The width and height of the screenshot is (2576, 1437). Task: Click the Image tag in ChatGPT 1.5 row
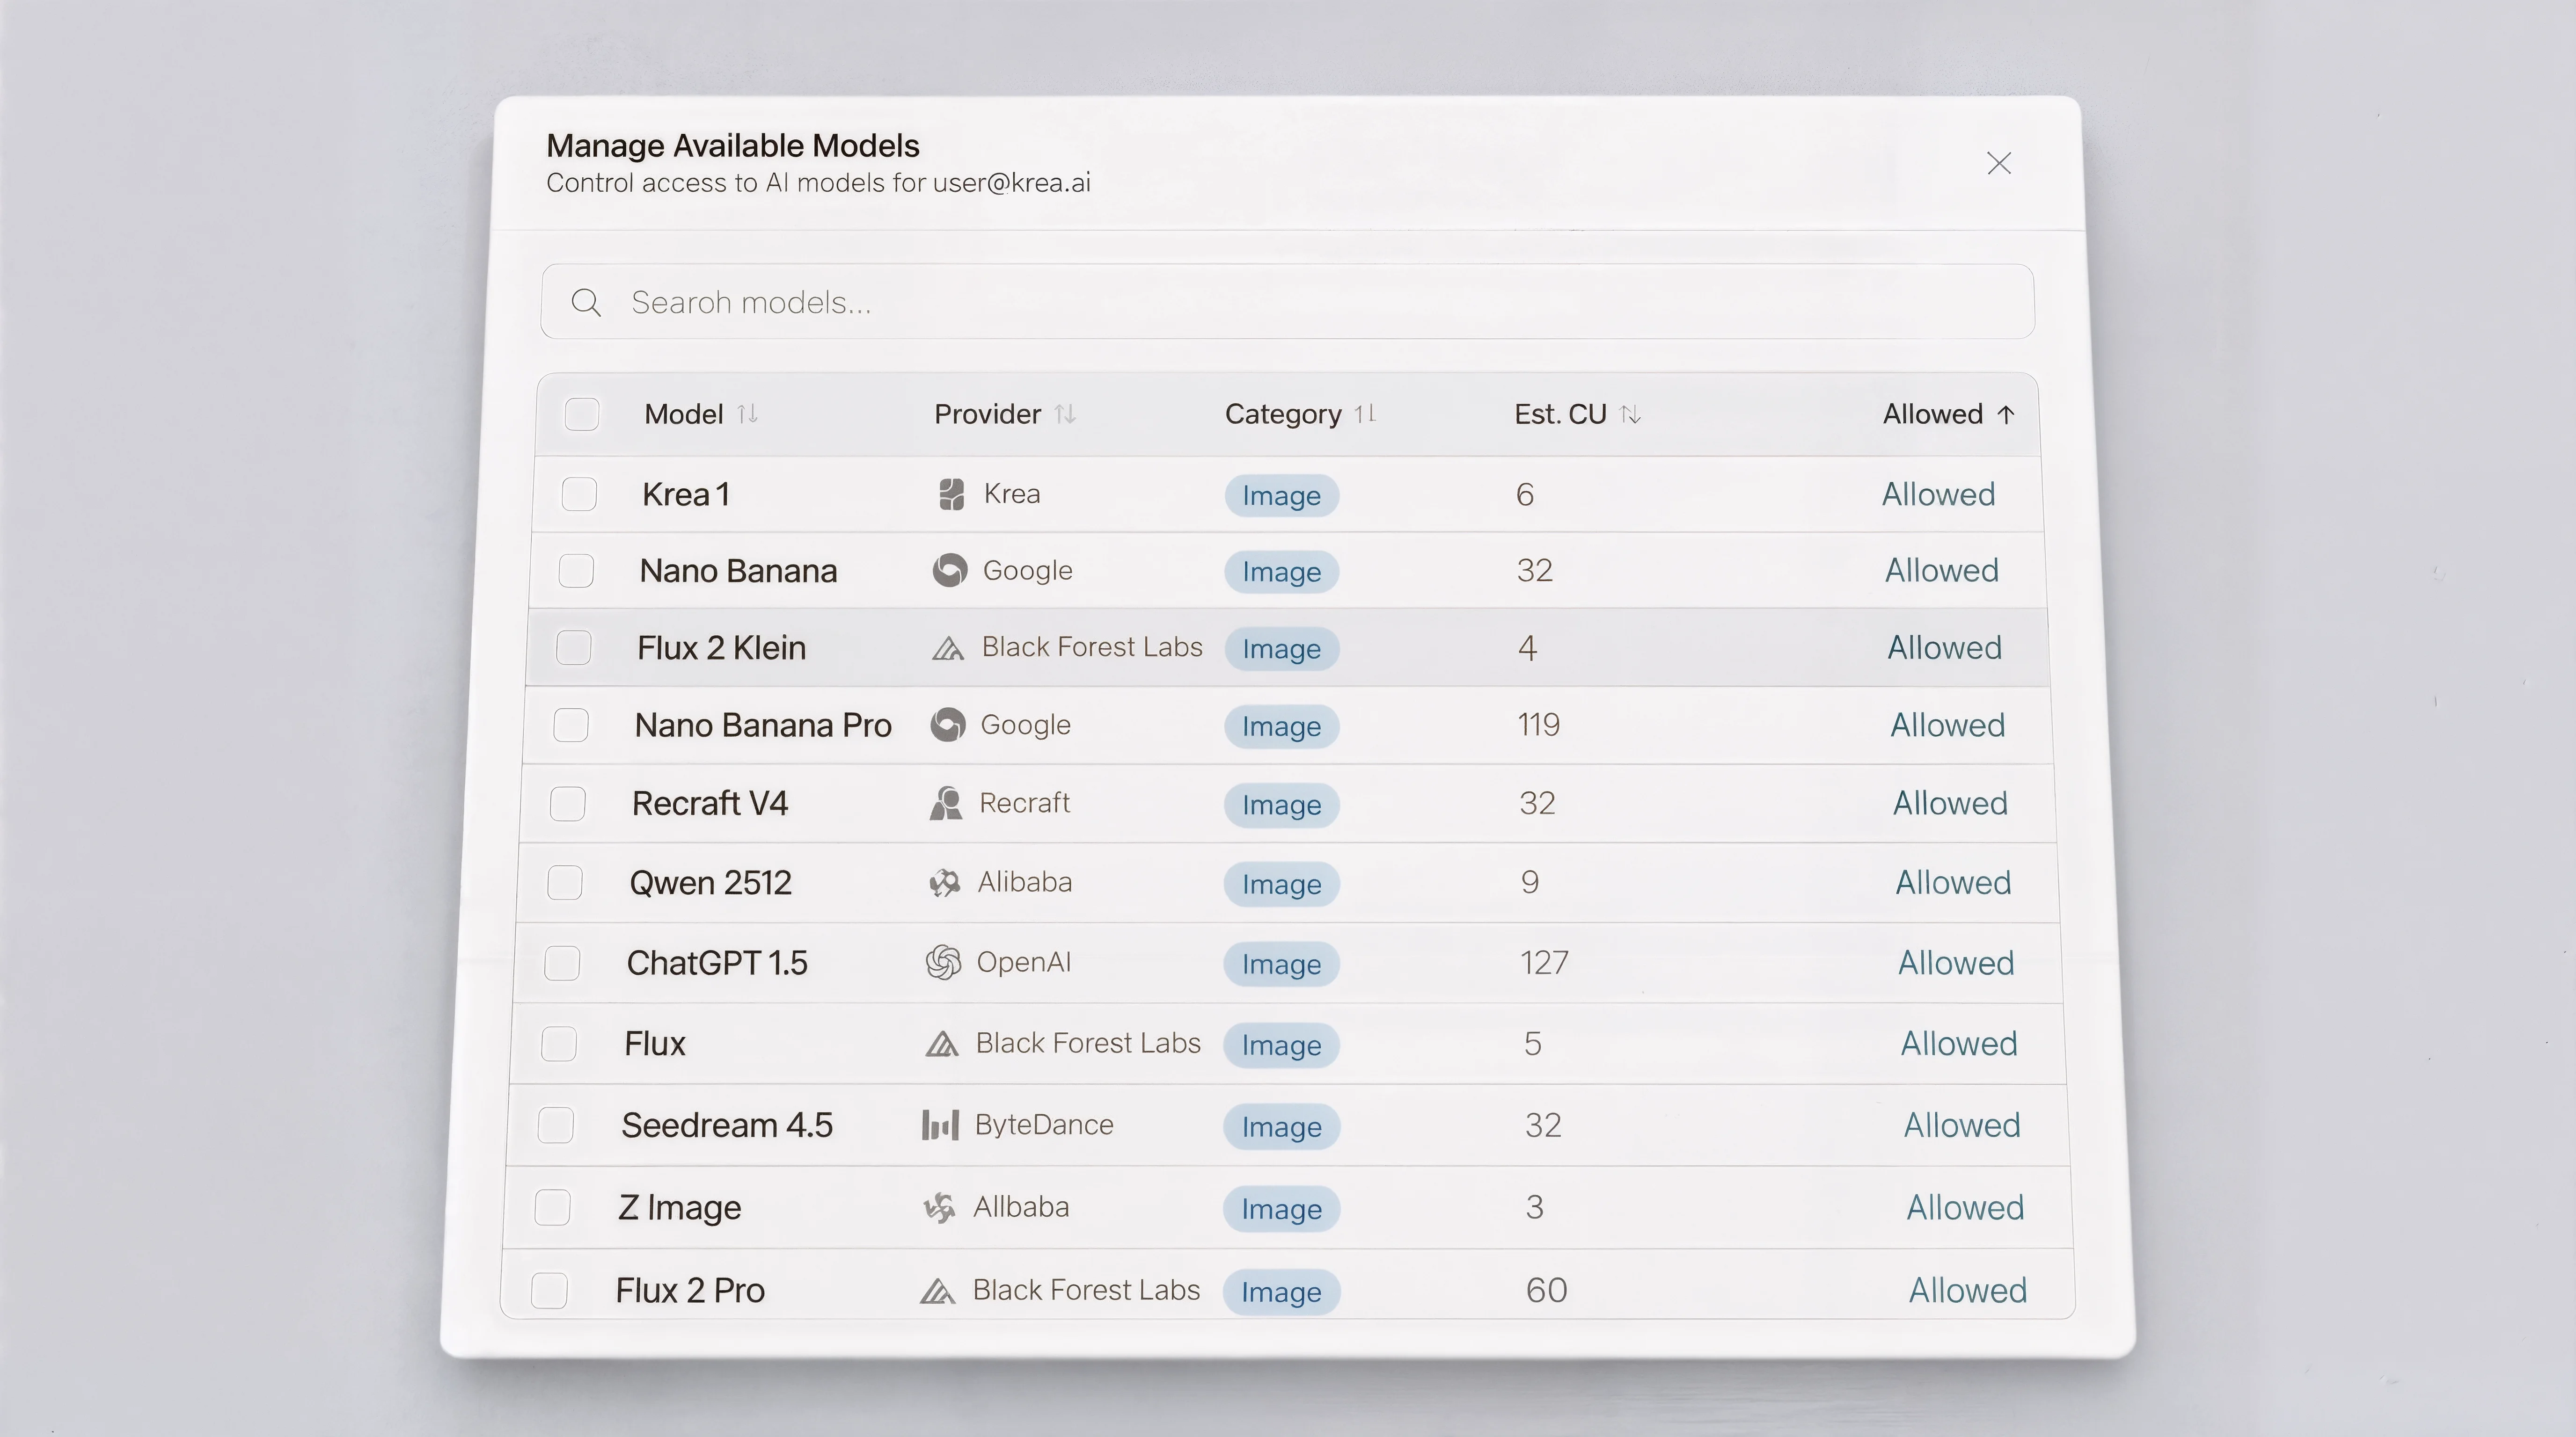coord(1281,965)
